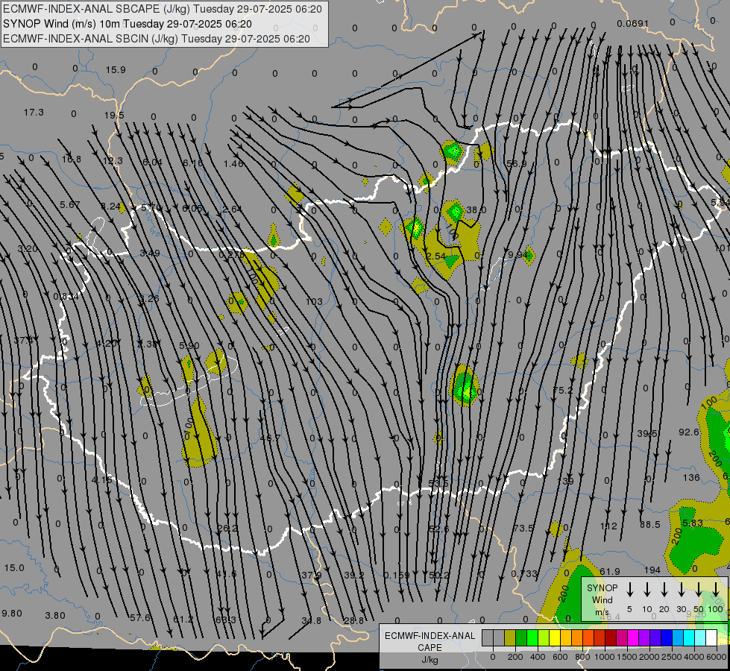The image size is (730, 671).
Task: Click the SBCIN title line in header
Action: [157, 39]
